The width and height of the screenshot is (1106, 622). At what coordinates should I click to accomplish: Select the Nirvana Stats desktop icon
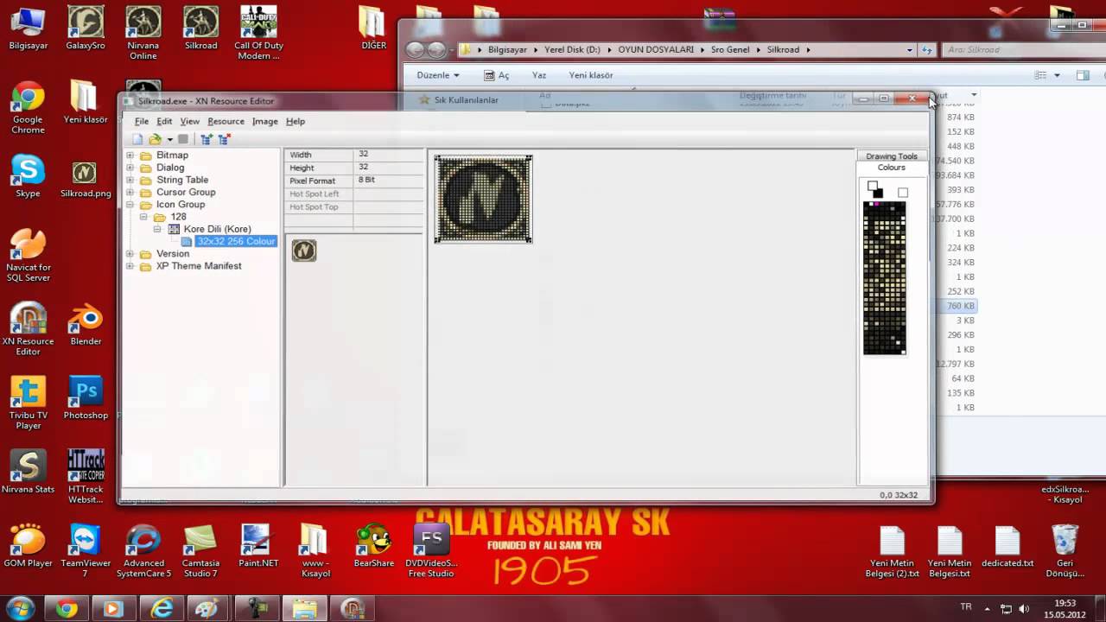(28, 472)
